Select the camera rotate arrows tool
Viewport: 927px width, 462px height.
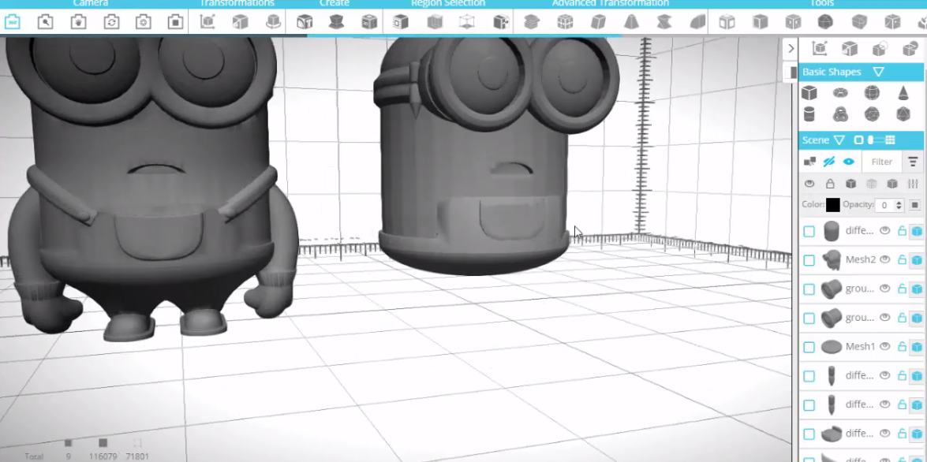click(x=111, y=22)
